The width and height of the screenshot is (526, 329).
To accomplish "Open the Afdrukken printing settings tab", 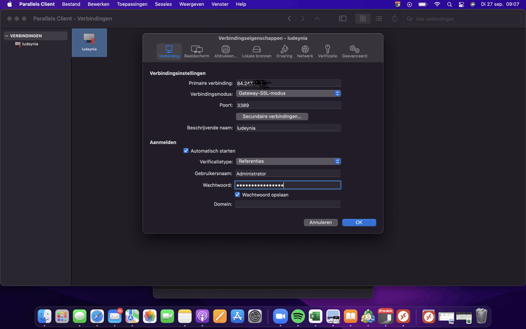I will tap(226, 51).
